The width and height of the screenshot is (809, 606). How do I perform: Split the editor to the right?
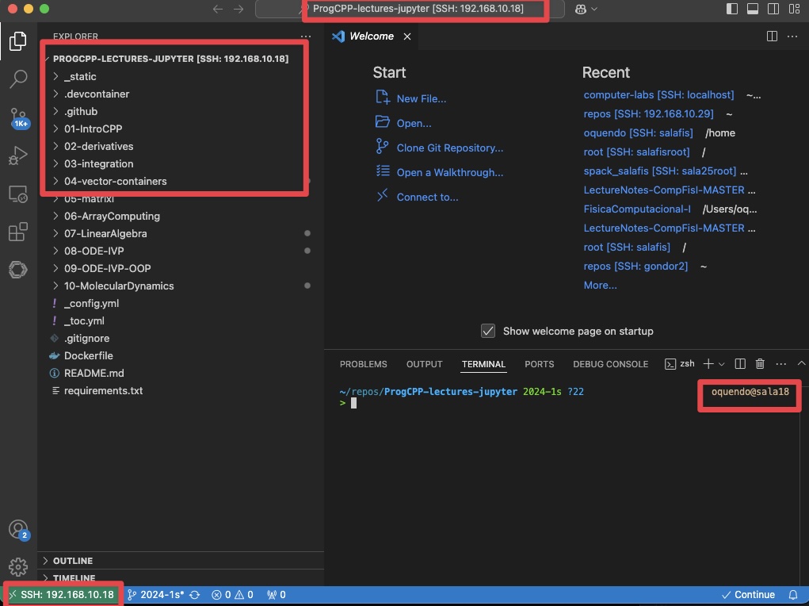(772, 36)
